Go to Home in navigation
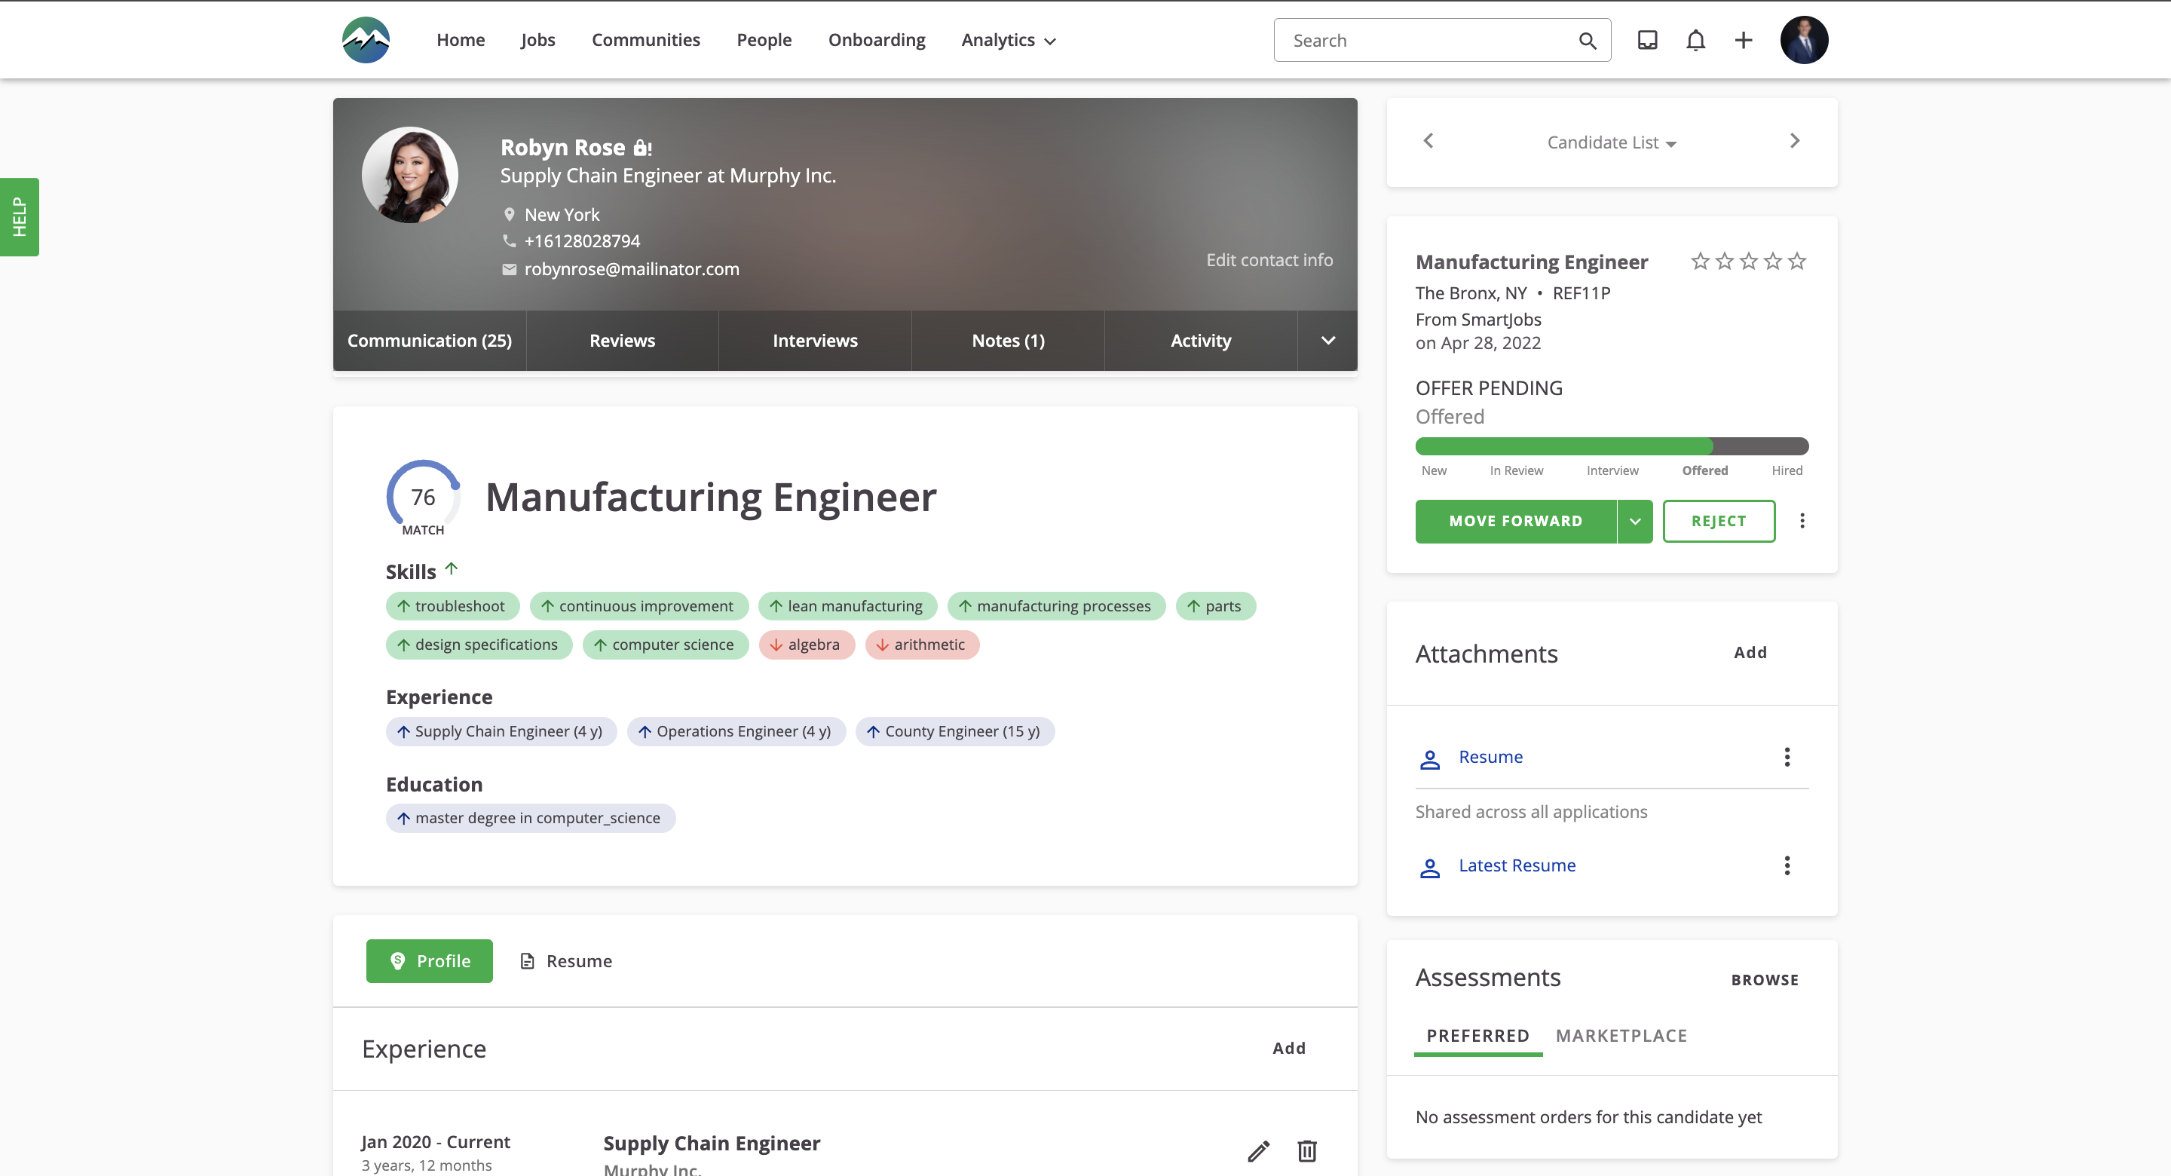The image size is (2171, 1176). tap(460, 40)
